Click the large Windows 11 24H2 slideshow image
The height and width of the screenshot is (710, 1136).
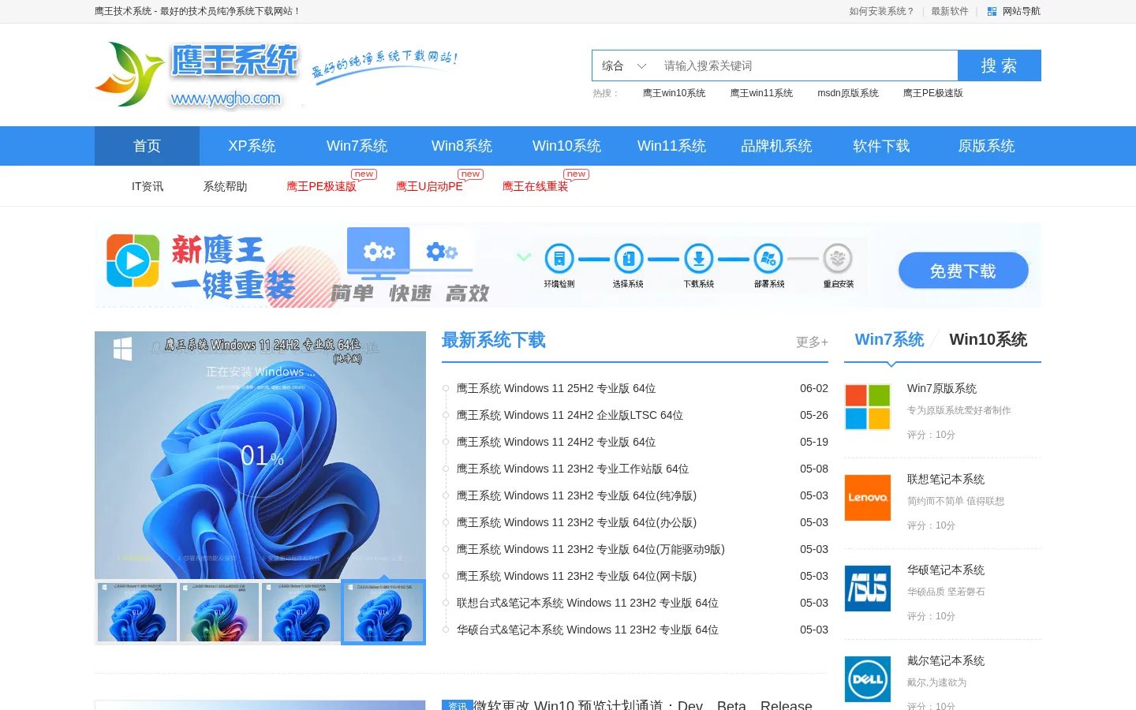(x=260, y=455)
